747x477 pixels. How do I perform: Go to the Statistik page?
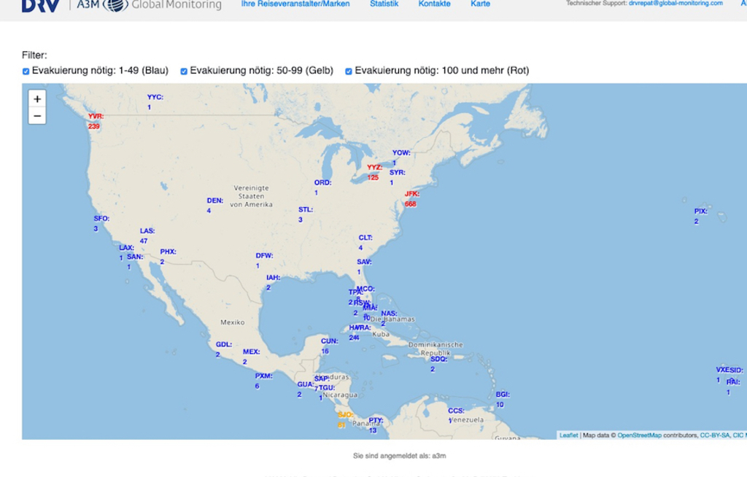[x=384, y=4]
